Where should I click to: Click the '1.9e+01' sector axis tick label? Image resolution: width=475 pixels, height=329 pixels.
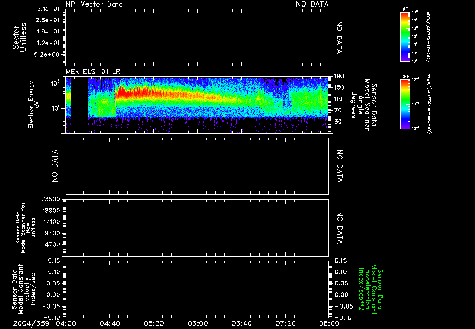pyautogui.click(x=48, y=32)
